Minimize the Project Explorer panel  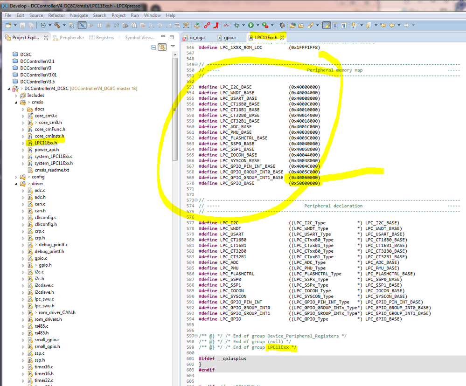163,37
